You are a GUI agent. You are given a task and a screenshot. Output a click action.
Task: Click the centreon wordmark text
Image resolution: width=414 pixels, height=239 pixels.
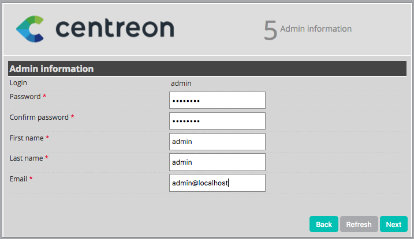(115, 28)
